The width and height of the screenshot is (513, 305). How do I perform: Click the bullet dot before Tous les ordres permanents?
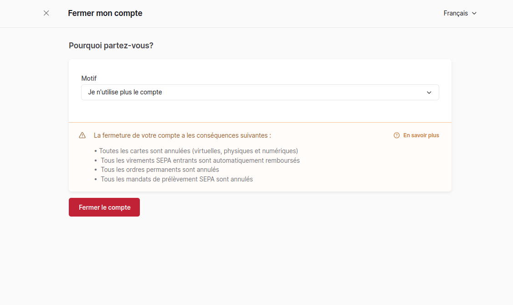click(x=96, y=170)
